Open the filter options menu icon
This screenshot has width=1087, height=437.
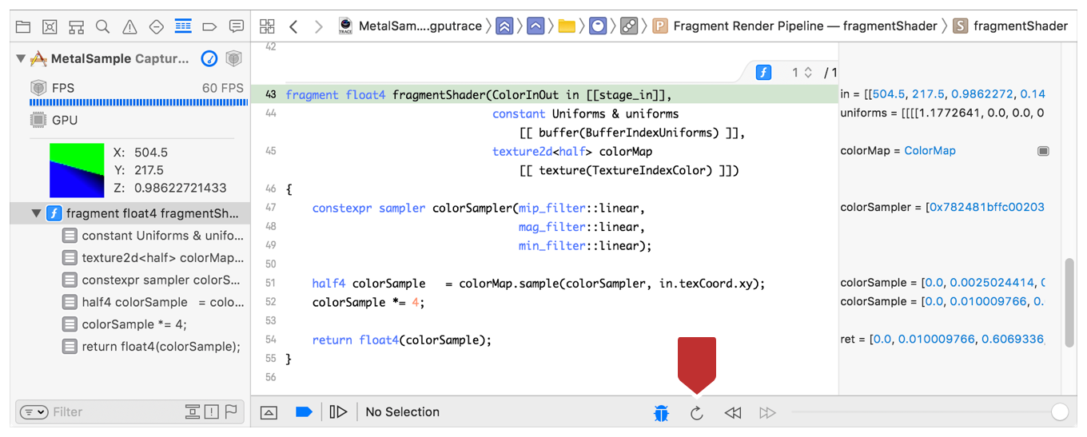34,412
